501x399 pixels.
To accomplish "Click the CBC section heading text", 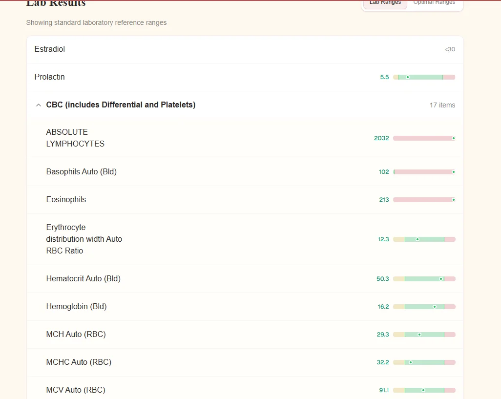I will pos(121,105).
